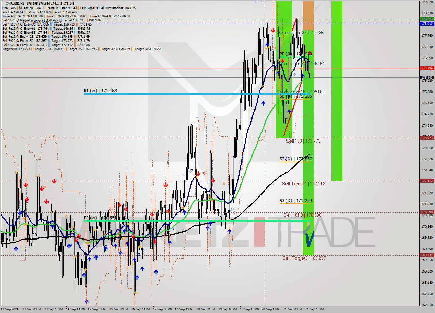Image resolution: width=435 pixels, height=313 pixels.
Task: Click the 179.070 price axis value
Action: coord(427,2)
